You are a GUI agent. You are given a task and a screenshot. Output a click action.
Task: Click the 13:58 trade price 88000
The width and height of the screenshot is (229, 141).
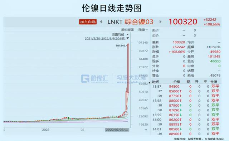point(174,101)
